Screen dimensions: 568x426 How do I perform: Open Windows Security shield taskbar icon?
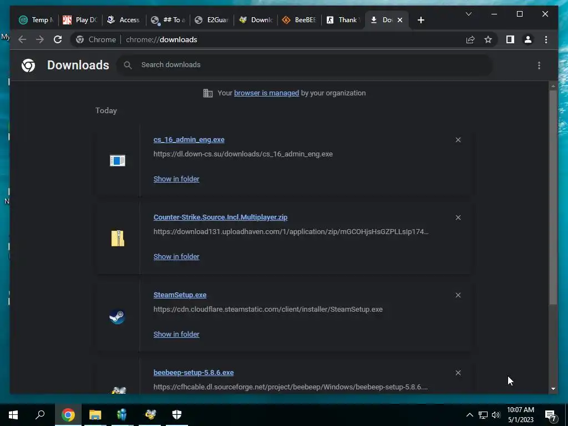(177, 415)
